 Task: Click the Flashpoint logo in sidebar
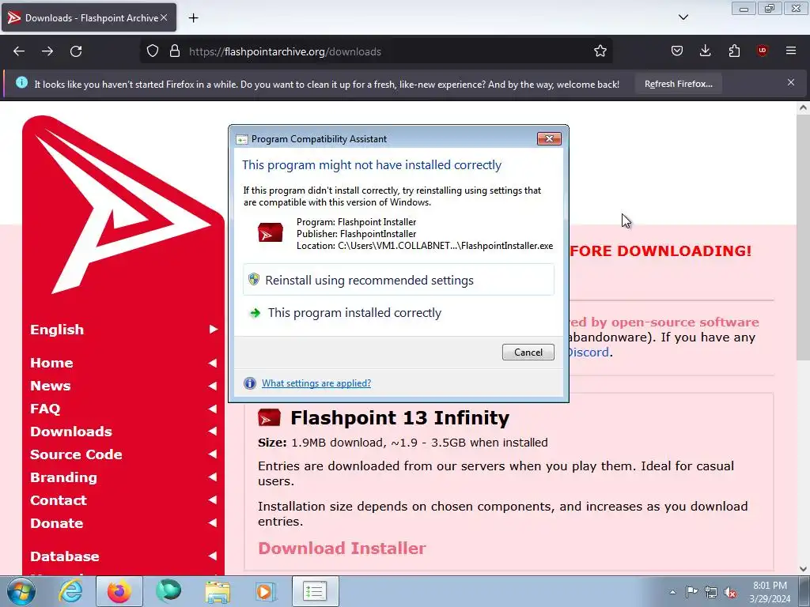[123, 205]
